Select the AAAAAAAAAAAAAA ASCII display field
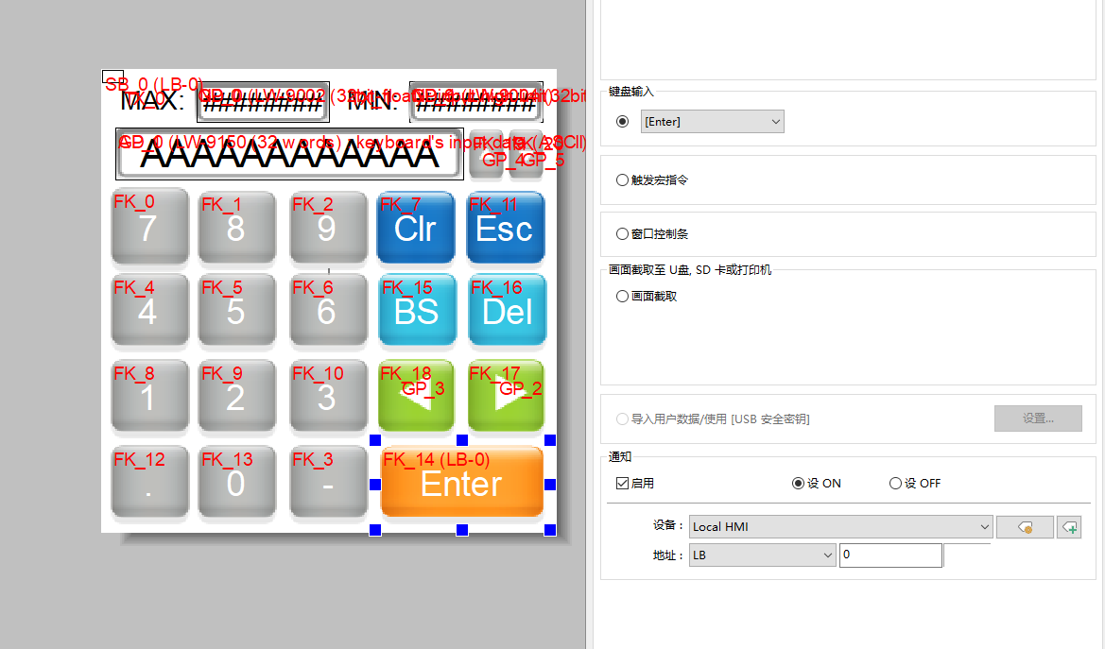The width and height of the screenshot is (1105, 649). [289, 155]
